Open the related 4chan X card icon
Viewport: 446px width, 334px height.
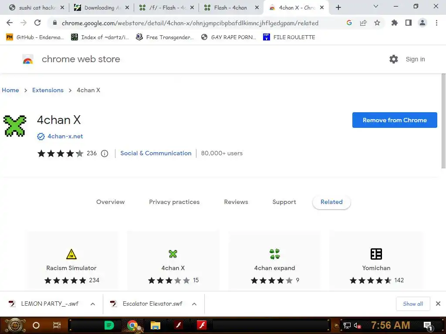tap(173, 254)
